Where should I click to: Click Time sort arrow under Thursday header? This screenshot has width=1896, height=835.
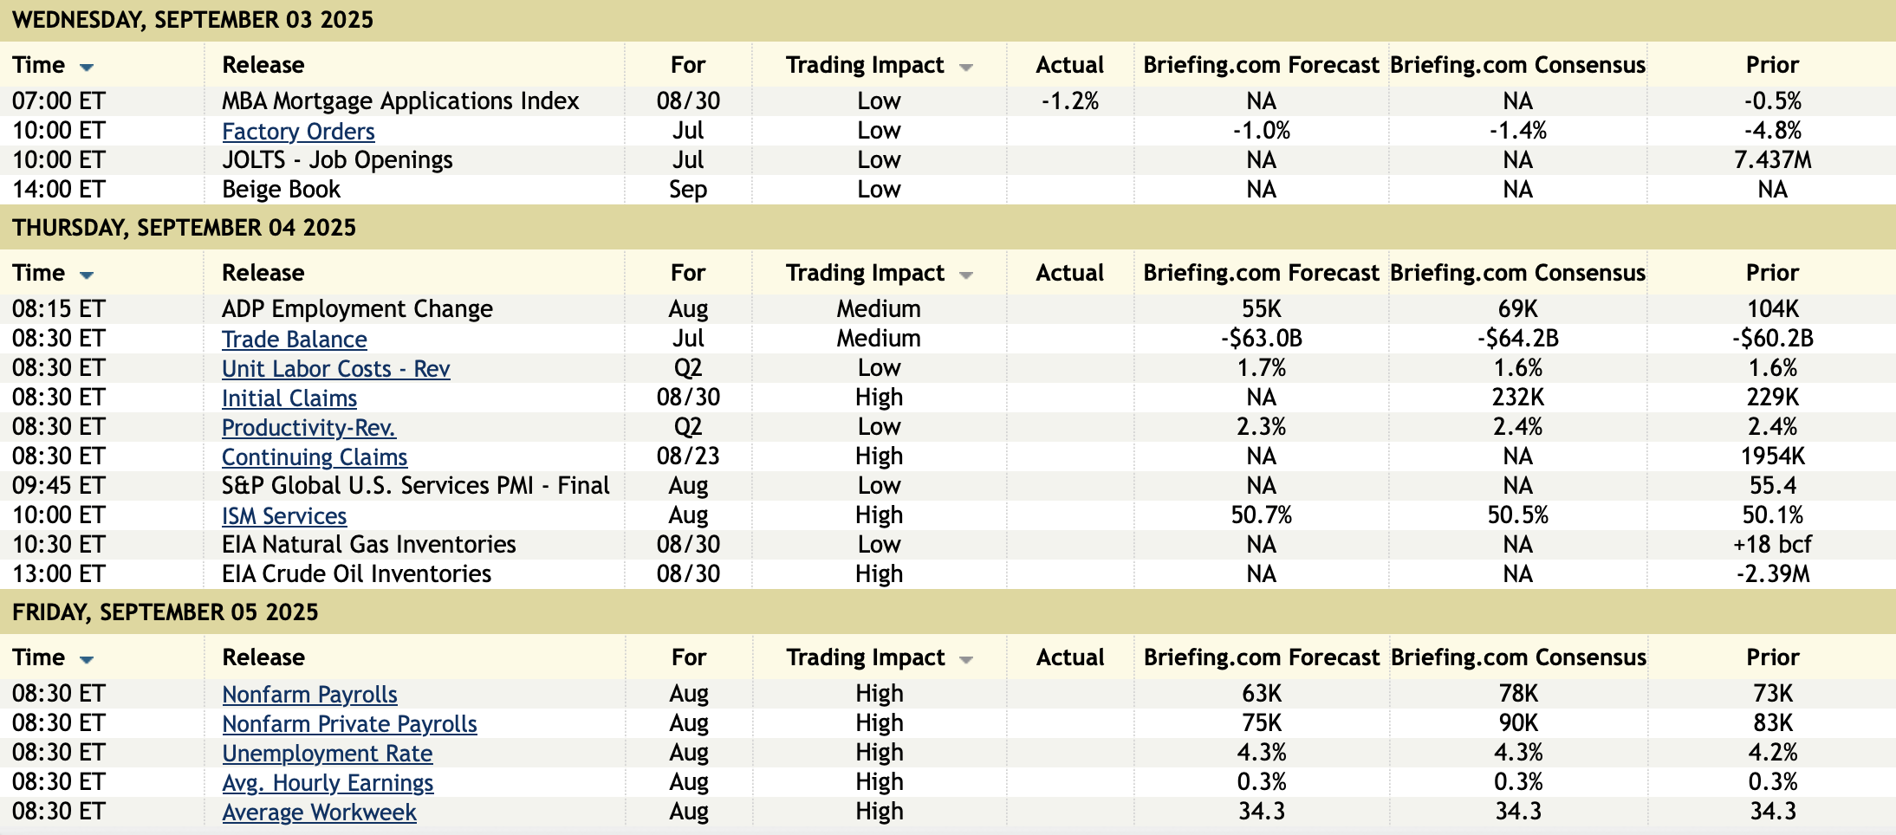point(87,275)
